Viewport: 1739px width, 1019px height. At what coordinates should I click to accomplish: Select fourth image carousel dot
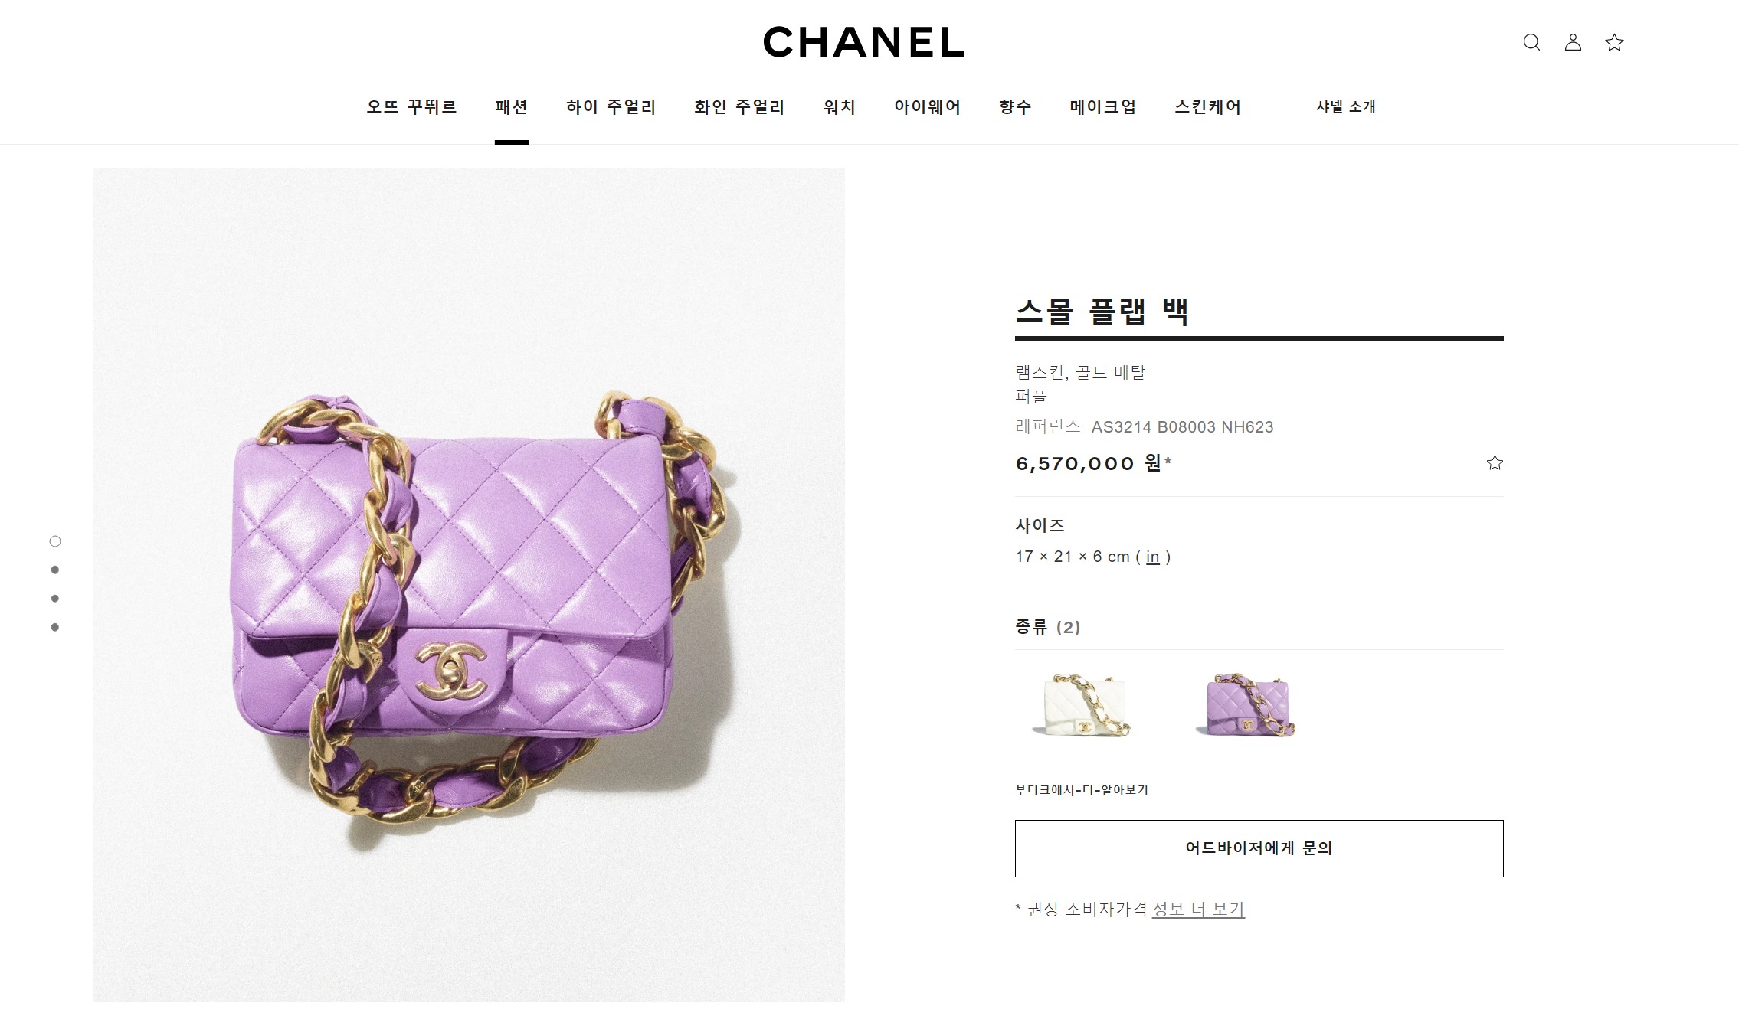click(x=55, y=627)
